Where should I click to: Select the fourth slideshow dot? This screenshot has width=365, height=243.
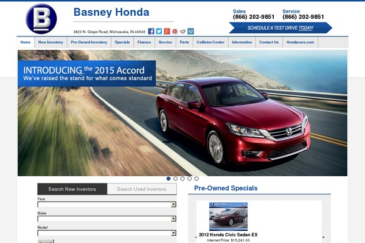click(x=189, y=179)
